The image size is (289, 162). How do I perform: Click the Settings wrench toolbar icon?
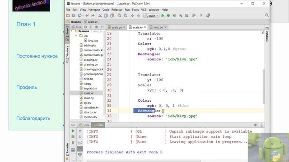coord(194,16)
